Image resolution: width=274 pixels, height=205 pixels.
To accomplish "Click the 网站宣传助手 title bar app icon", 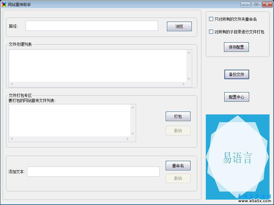I will click(x=4, y=4).
